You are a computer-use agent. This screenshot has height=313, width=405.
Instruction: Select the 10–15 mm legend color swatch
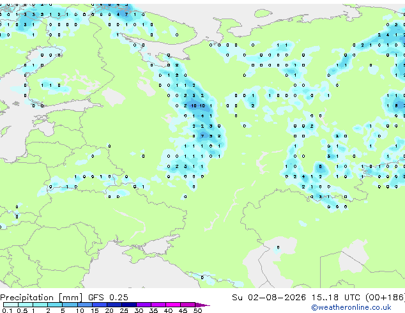pyautogui.click(x=85, y=305)
